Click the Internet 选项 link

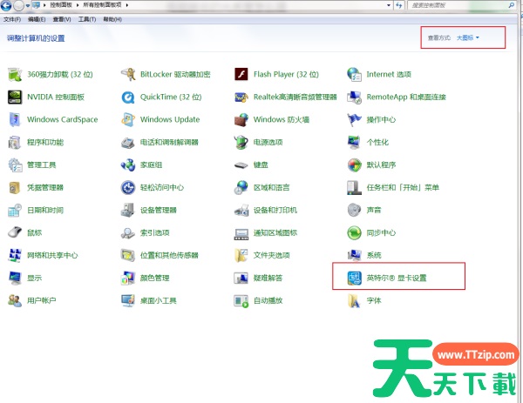click(388, 74)
